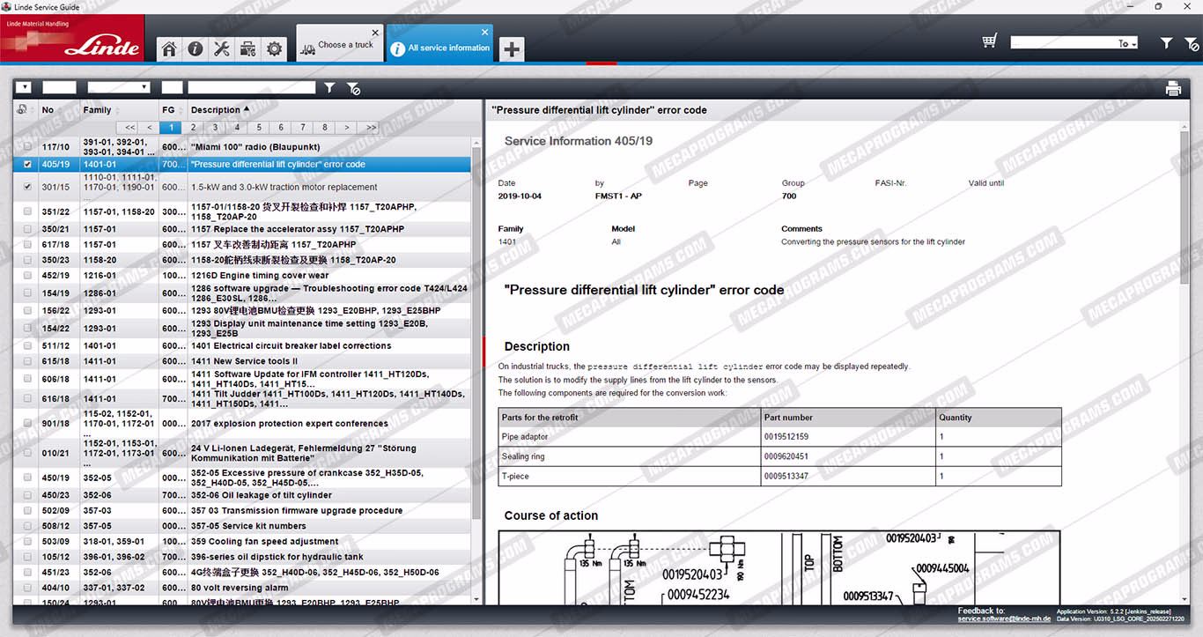Sort the list by Description column
The width and height of the screenshot is (1203, 637).
pos(216,110)
